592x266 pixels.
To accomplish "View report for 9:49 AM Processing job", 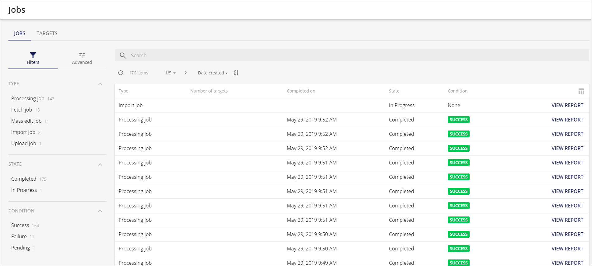I will (567, 263).
